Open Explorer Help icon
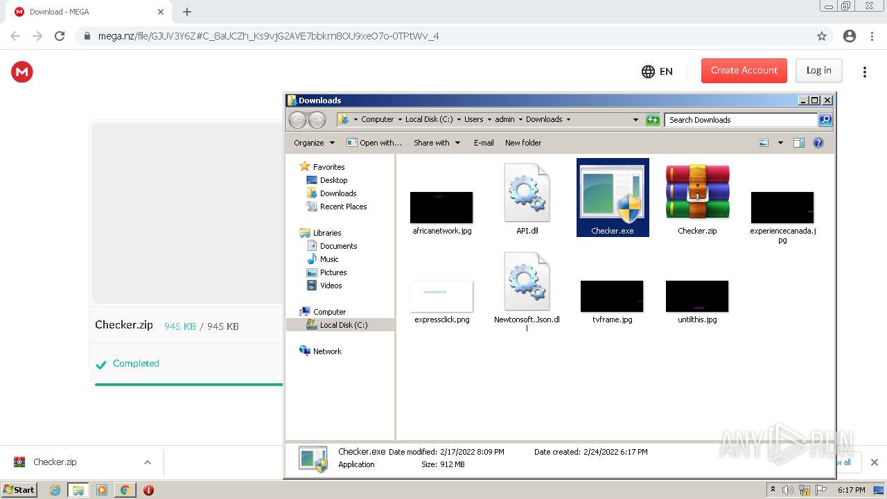 click(x=818, y=143)
